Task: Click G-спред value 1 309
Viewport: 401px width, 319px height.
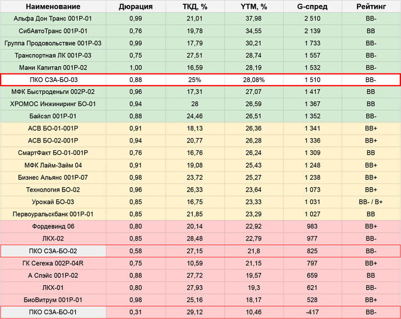Action: (x=312, y=153)
